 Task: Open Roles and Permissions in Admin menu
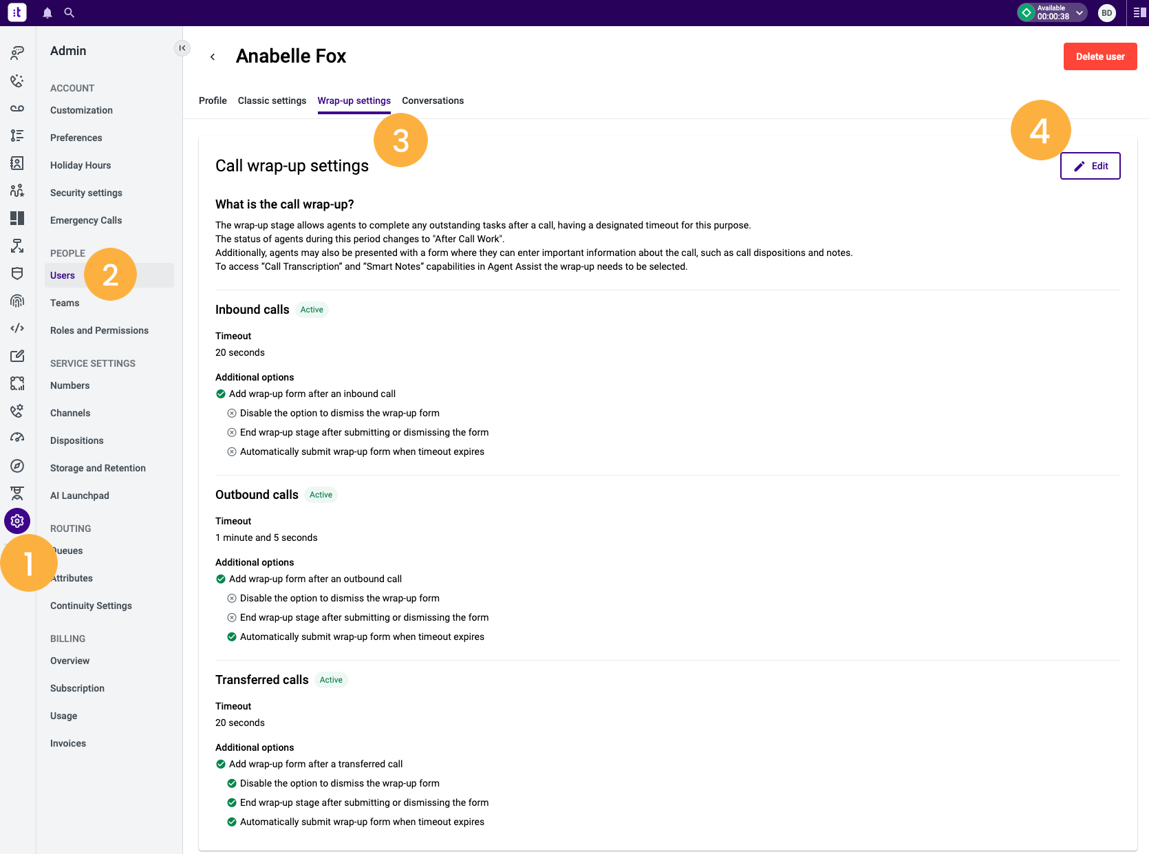99,330
